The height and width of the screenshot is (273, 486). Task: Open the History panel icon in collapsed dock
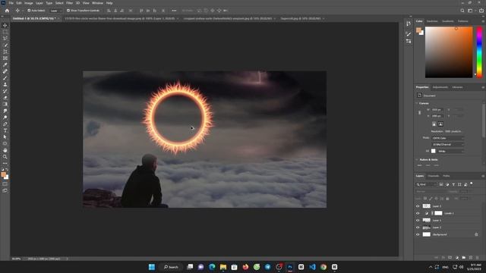[409, 24]
